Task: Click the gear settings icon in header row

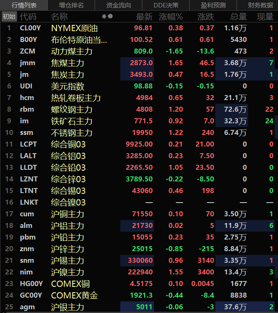Action: coord(104,17)
